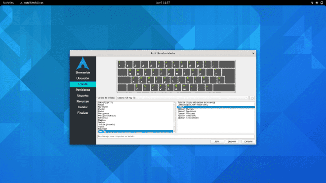Close the Arch Linux Installer window
Viewport: 326px width, 183px height.
click(253, 53)
